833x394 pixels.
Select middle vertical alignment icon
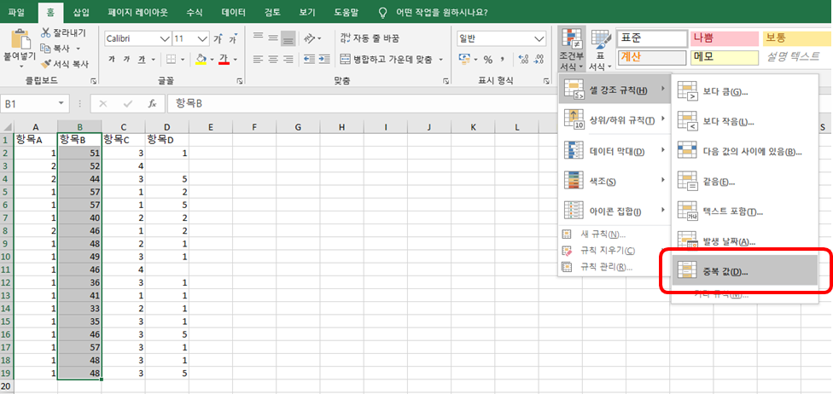[273, 38]
